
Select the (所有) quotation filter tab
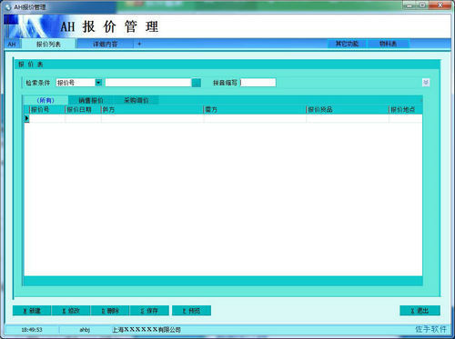[45, 100]
